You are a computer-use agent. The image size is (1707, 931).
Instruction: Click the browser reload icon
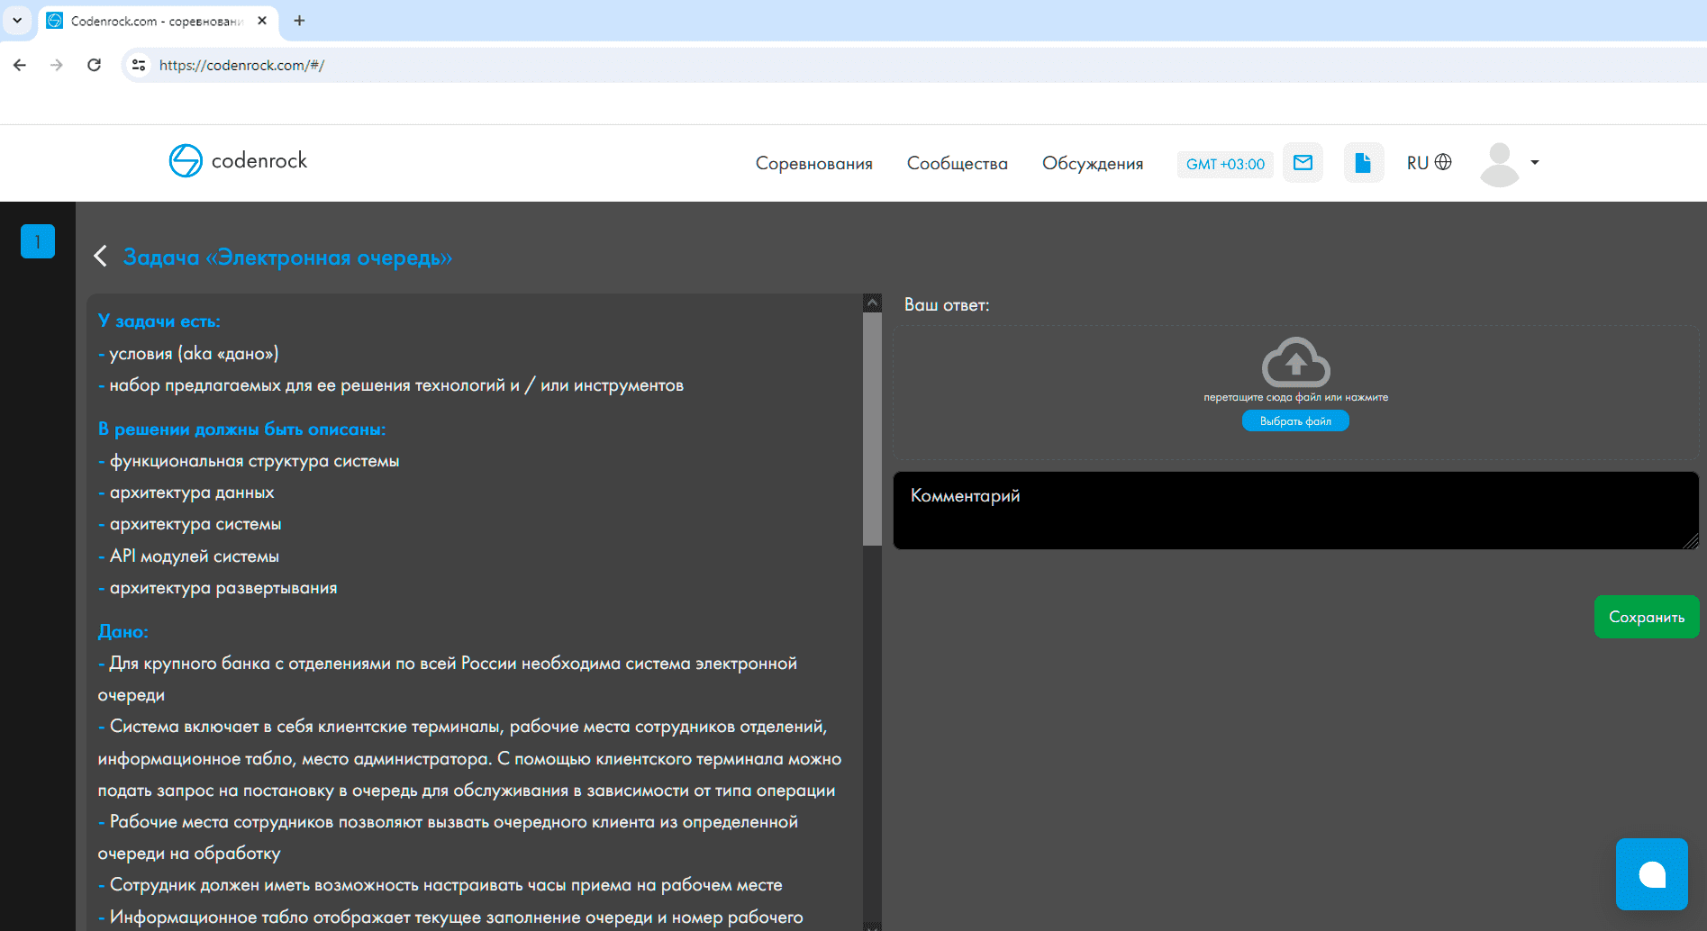click(x=94, y=65)
